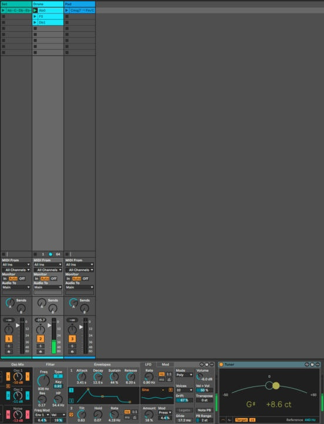
Task: Open Audio To Main dropdown on first track
Action: click(x=16, y=287)
